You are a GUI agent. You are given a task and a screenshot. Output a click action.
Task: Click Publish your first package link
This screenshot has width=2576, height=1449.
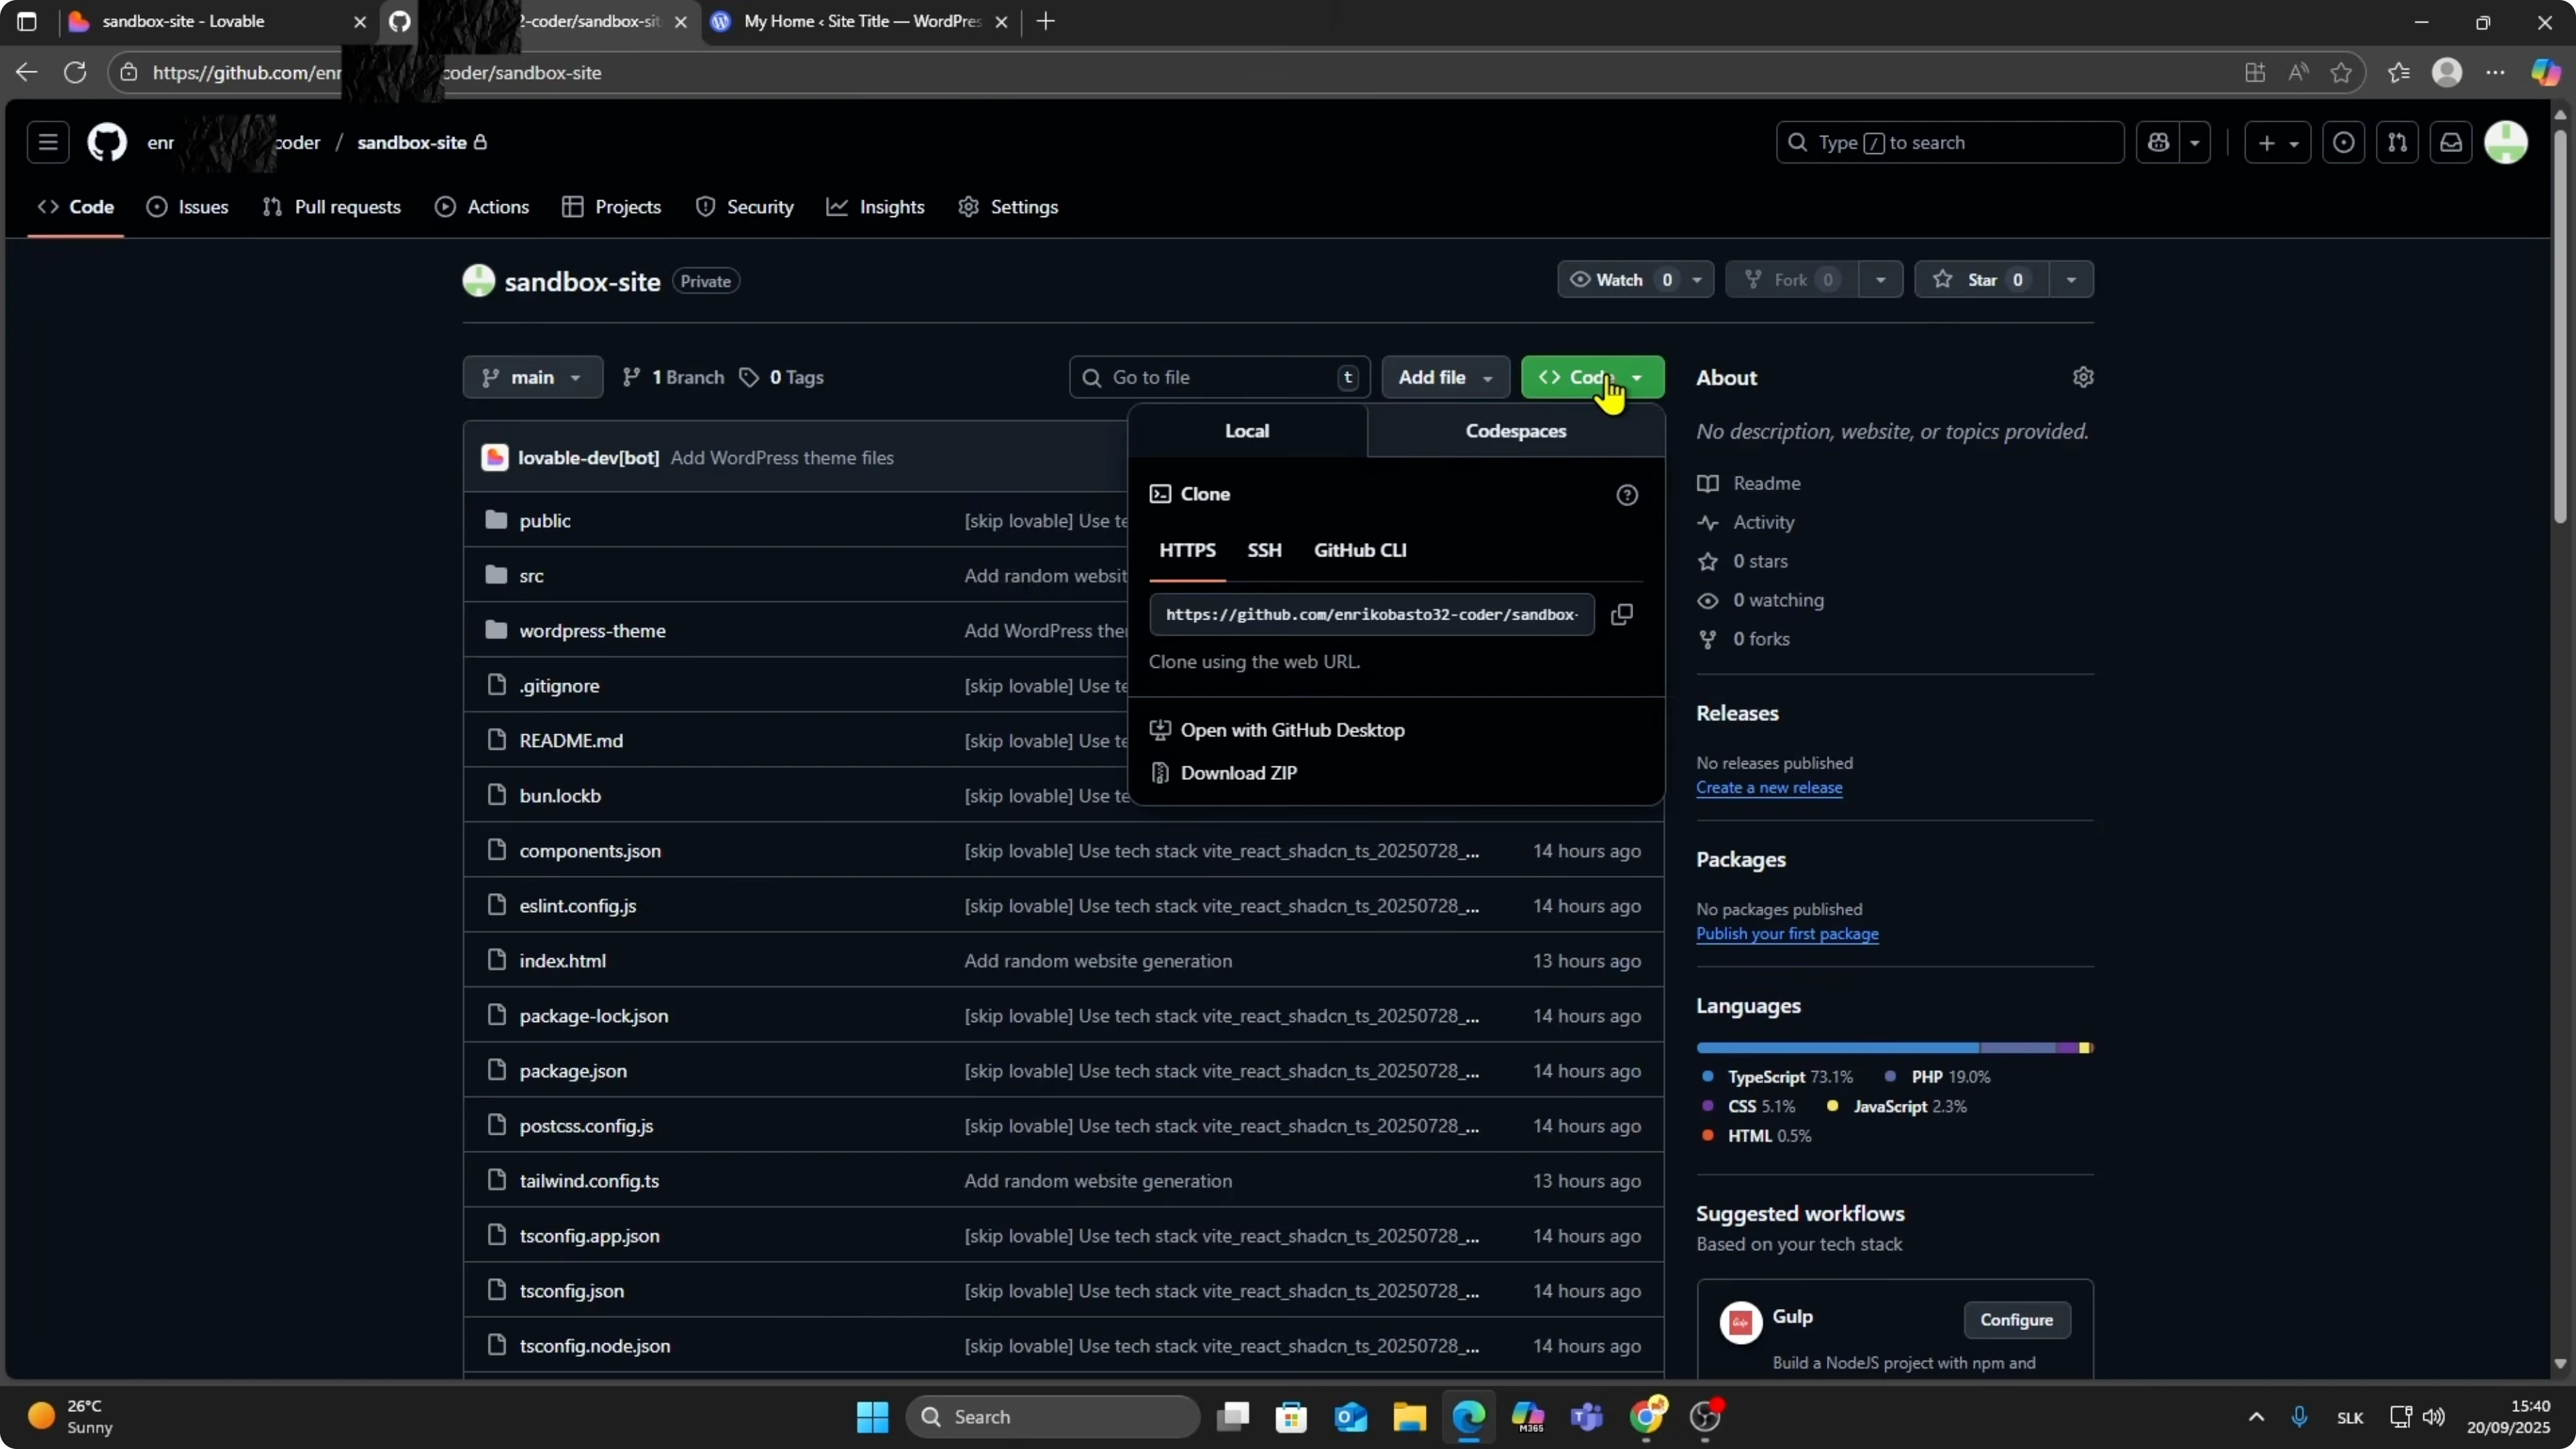(x=1787, y=934)
